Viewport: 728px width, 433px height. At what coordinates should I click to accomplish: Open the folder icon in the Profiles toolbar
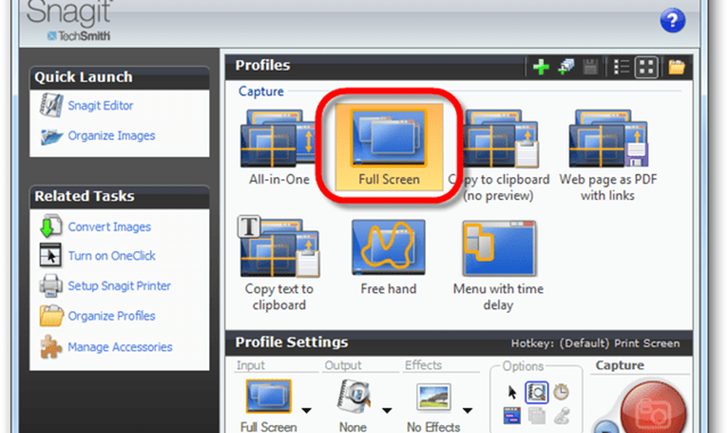point(676,67)
